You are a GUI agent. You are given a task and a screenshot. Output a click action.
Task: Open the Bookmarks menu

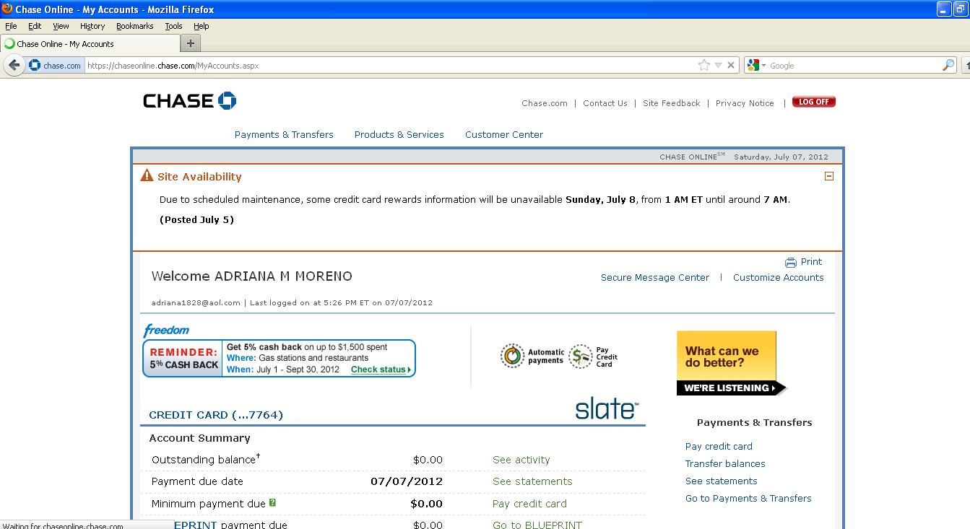click(x=135, y=26)
